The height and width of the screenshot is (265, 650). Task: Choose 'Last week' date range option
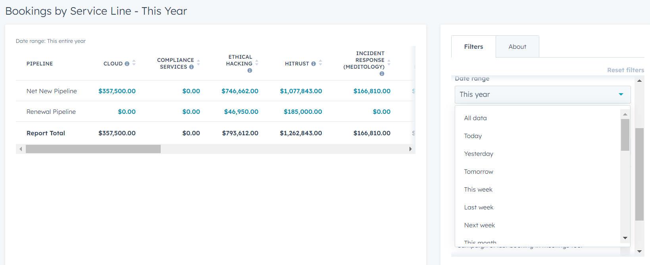pos(479,207)
